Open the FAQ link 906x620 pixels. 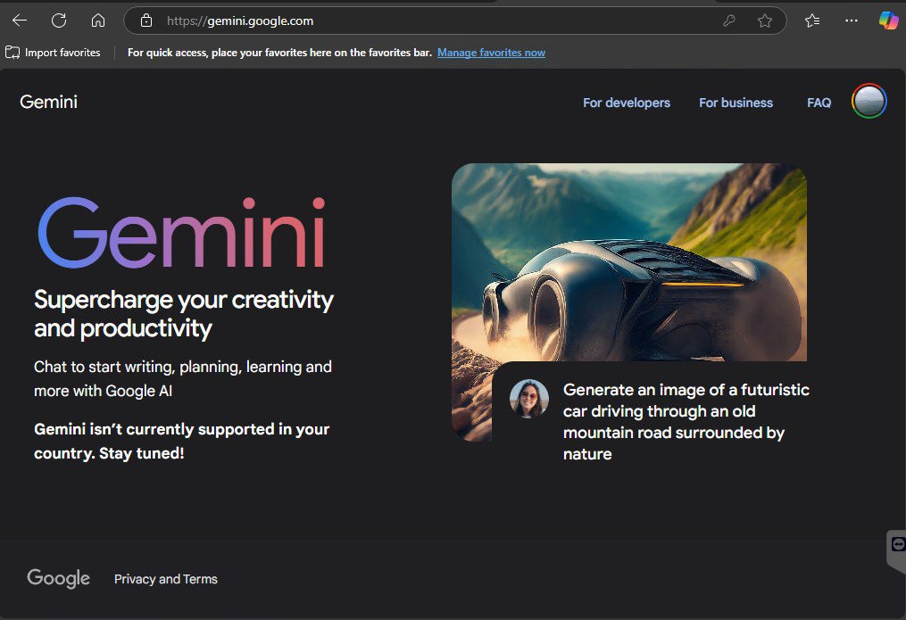tap(819, 103)
